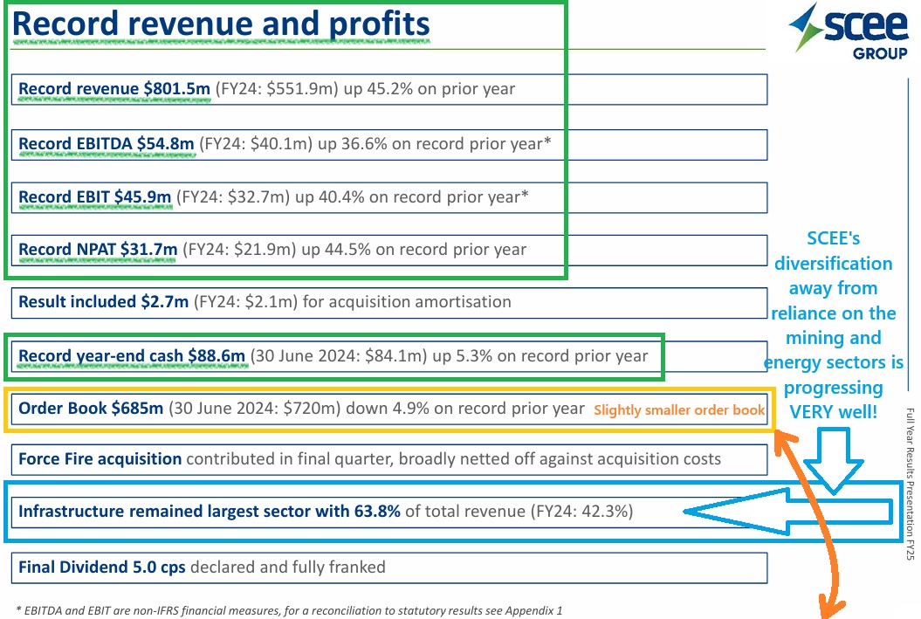Select the 'Record revenue and profits' title
Viewport: 921px width, 619px height.
click(222, 24)
